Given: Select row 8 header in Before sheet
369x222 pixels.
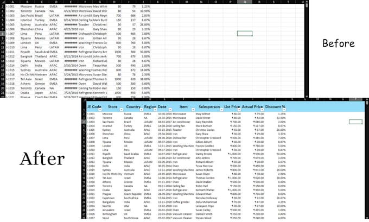Looking at the screenshot, I should (x=3, y=34).
